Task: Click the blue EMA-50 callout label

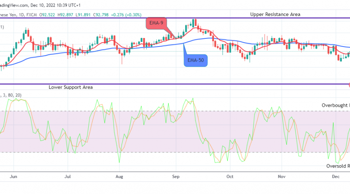Action: point(196,60)
